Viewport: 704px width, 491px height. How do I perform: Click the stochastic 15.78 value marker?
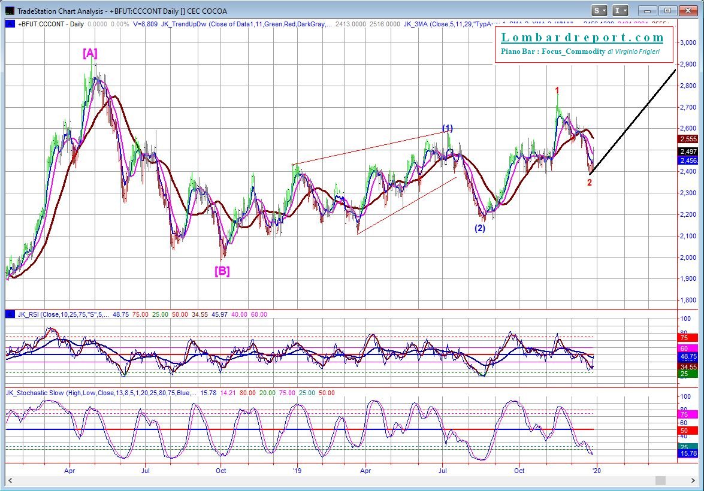(x=688, y=454)
